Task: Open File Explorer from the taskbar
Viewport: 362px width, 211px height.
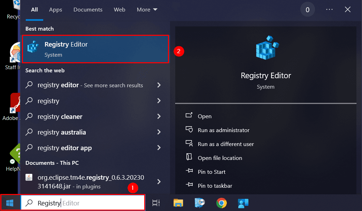Action: point(178,203)
